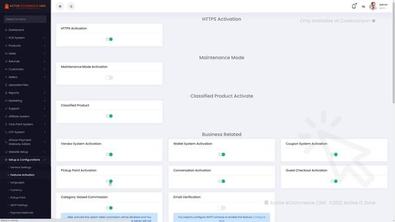Click the second round globe button in top bar
Image resolution: width=395 pixels, height=222 pixels.
coord(72,6)
